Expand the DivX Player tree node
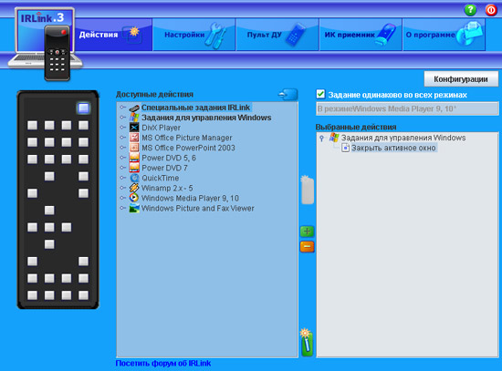This screenshot has height=371, width=502. 122,128
